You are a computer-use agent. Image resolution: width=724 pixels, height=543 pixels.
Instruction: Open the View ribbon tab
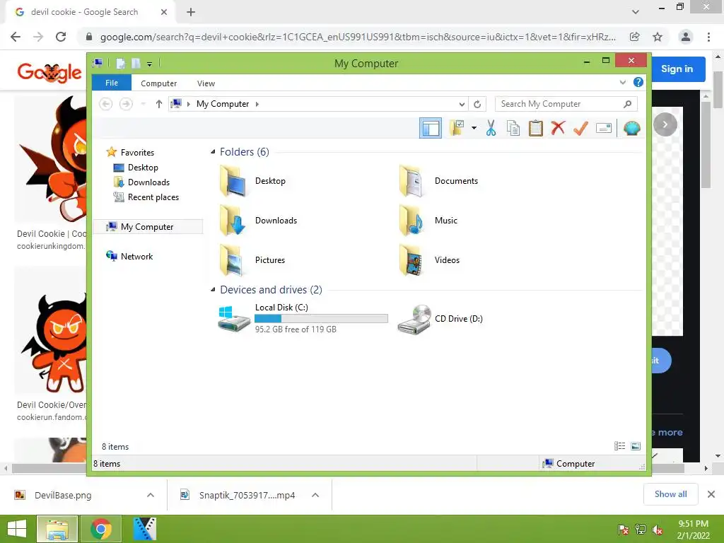click(206, 83)
